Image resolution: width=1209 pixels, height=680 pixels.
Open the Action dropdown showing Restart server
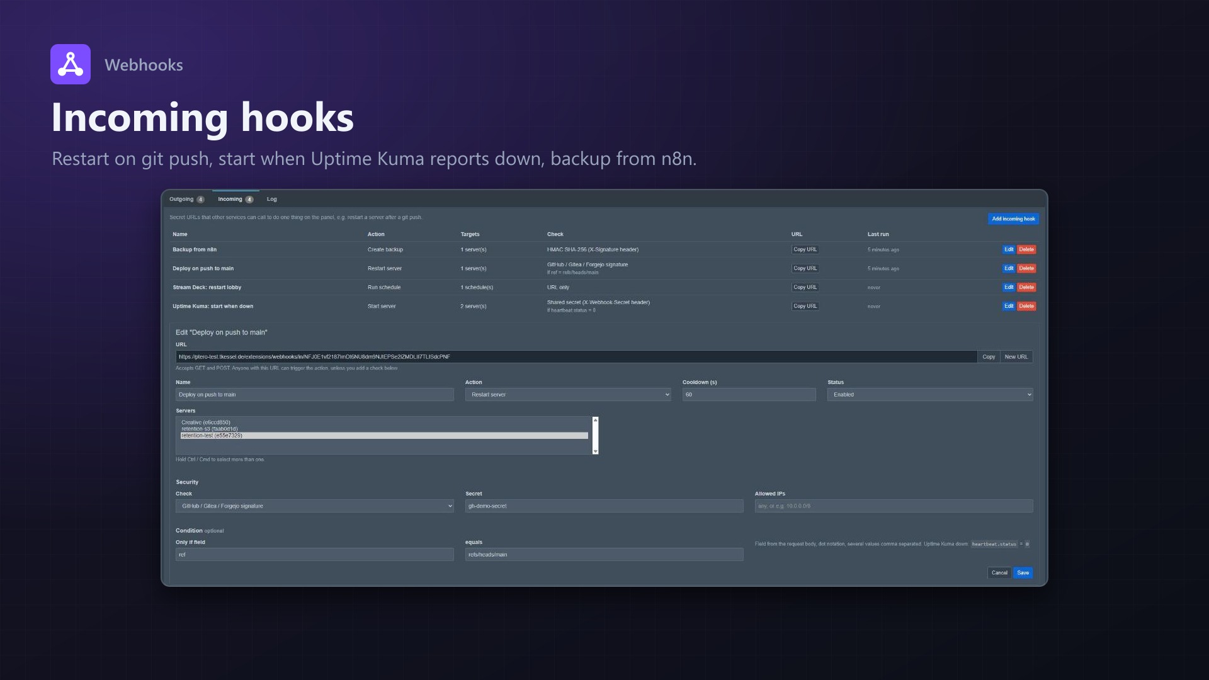click(x=568, y=395)
